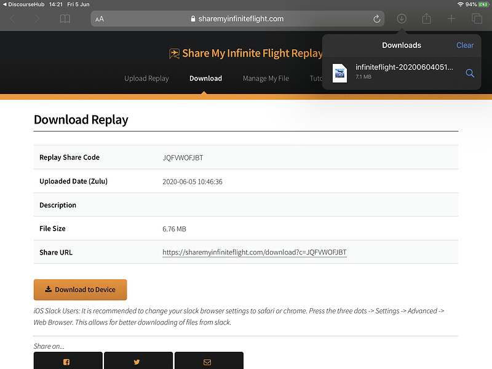Open the AA reader text options
The image size is (492, 369).
(100, 19)
